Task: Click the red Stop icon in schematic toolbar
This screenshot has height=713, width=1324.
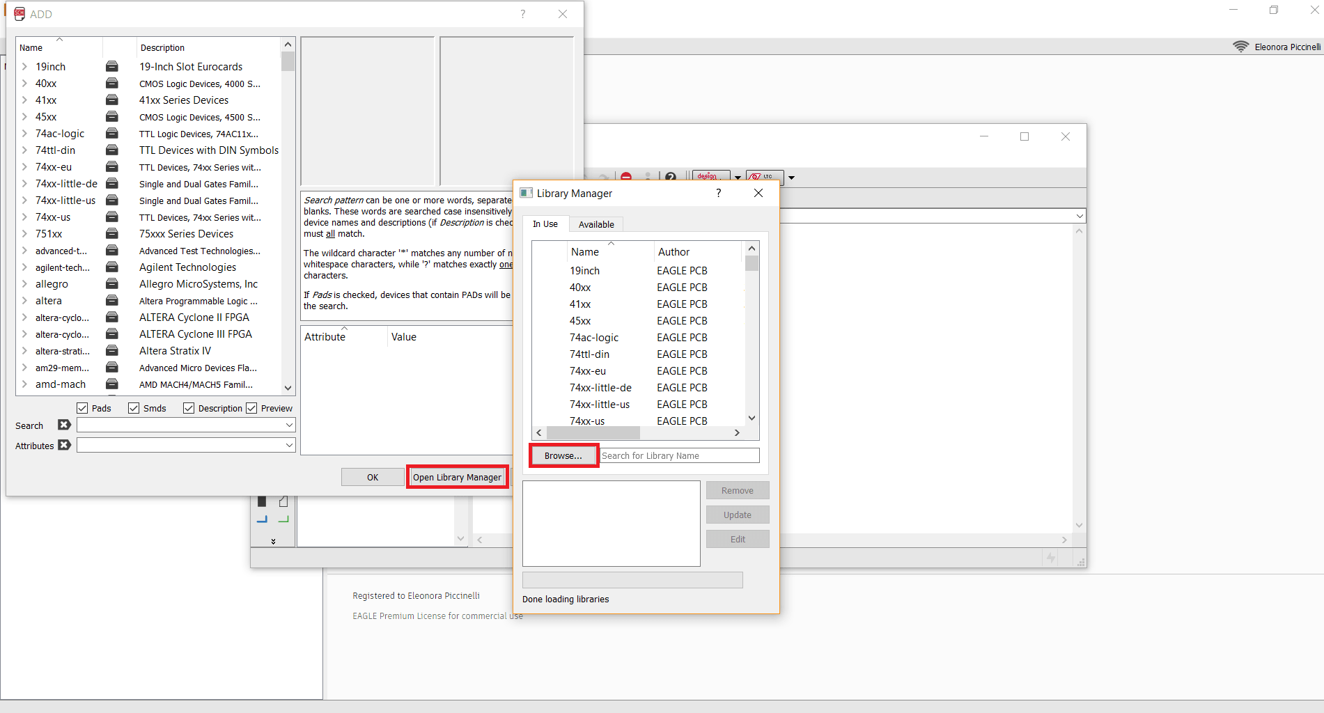Action: click(x=626, y=178)
